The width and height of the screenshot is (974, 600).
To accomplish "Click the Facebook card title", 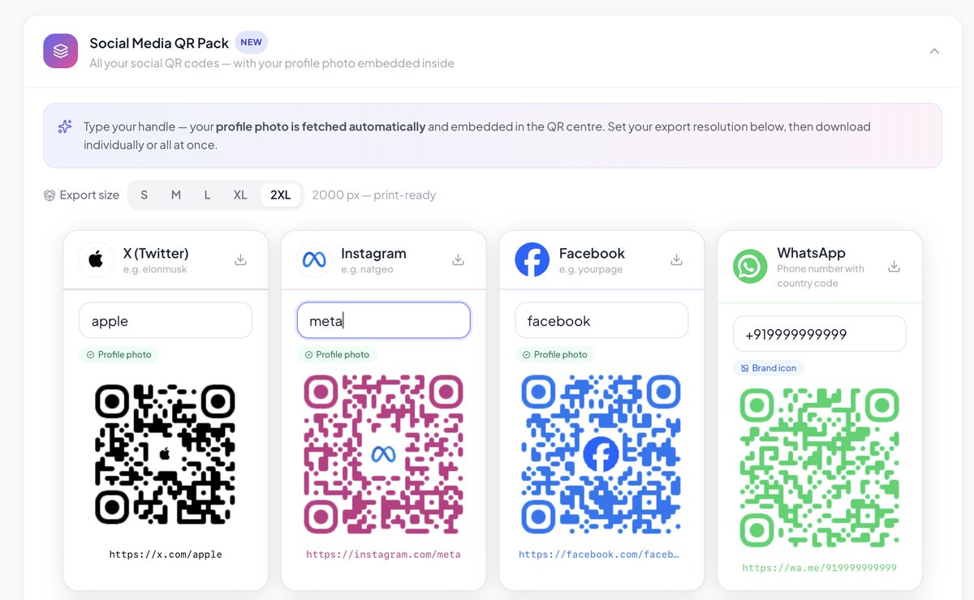I will 592,253.
